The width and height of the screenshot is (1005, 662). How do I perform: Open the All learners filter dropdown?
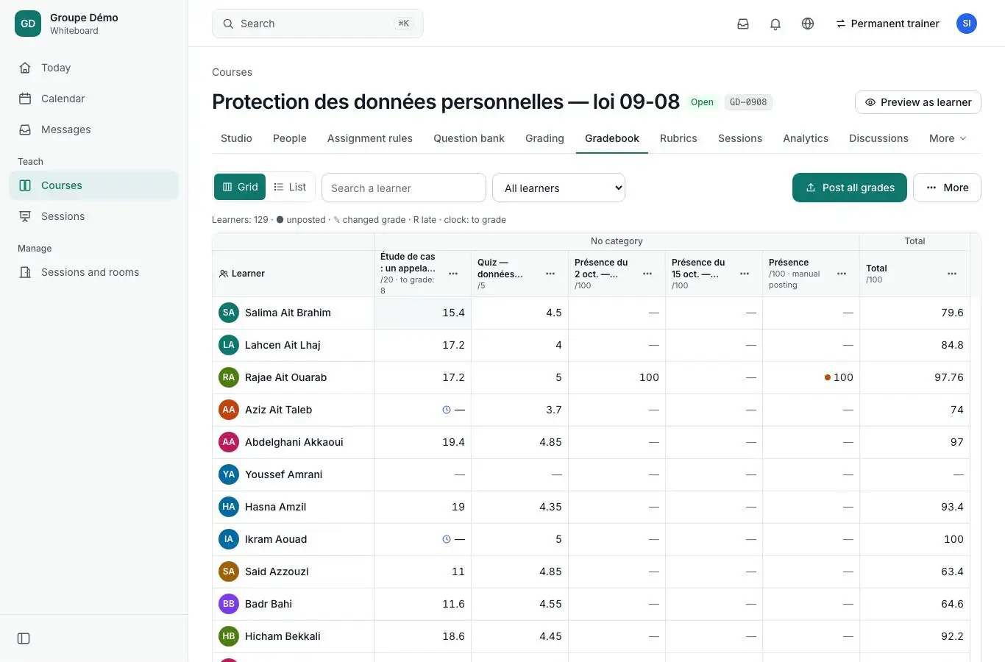pyautogui.click(x=558, y=188)
